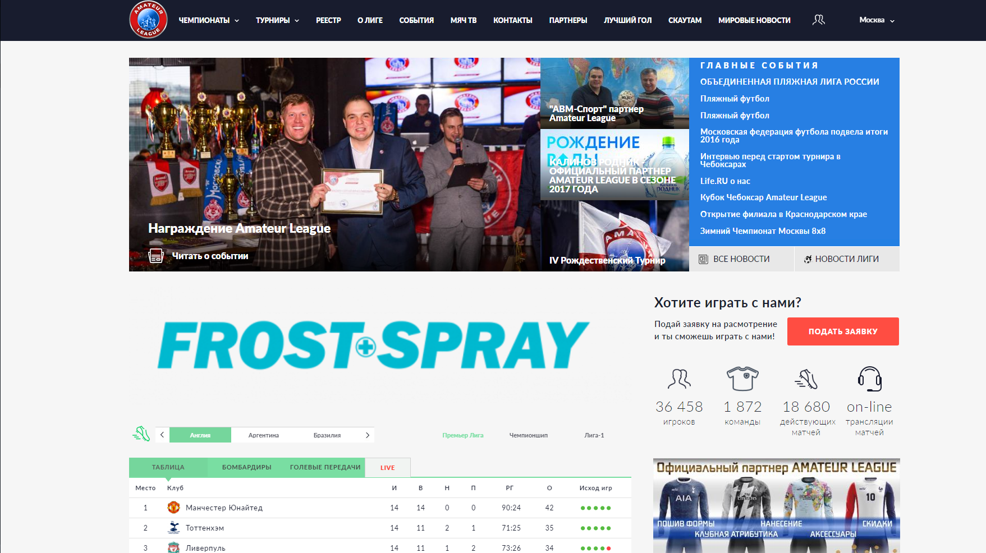Open the Life.RU о нас link

pos(725,181)
